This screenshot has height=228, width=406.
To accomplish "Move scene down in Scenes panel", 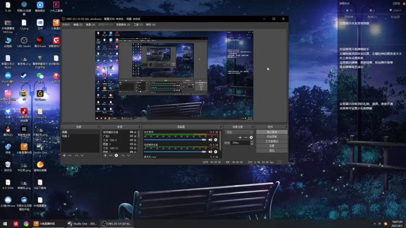I will [x=82, y=156].
